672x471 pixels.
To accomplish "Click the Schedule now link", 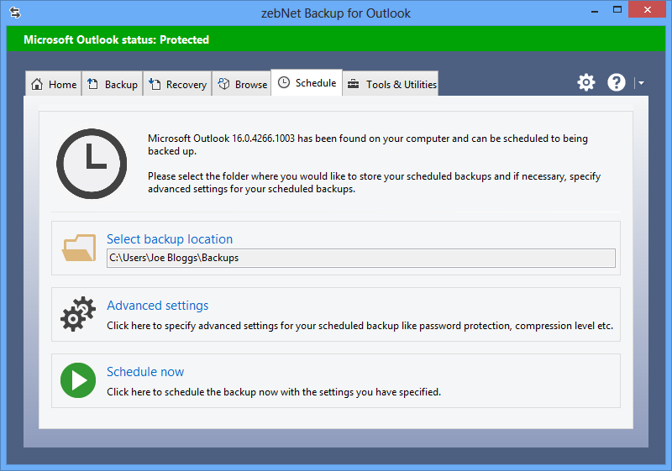I will (x=145, y=372).
